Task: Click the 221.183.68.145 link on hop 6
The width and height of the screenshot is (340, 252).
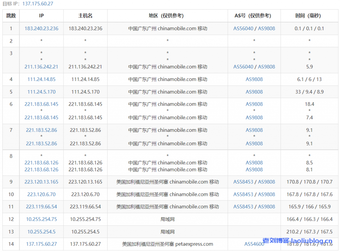Action: (x=41, y=104)
